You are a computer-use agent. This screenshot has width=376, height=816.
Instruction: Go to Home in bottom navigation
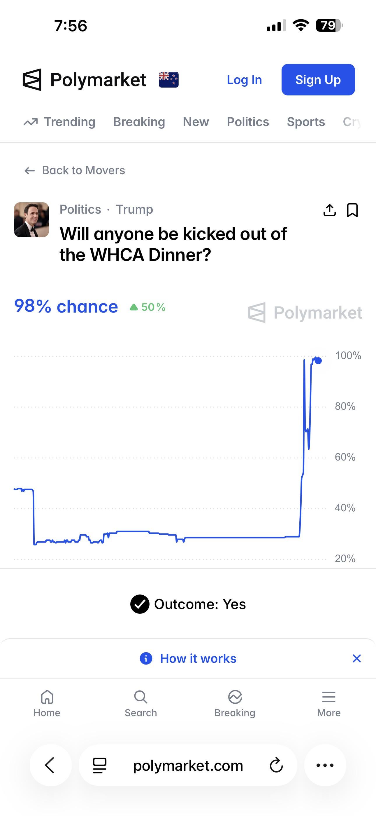47,704
